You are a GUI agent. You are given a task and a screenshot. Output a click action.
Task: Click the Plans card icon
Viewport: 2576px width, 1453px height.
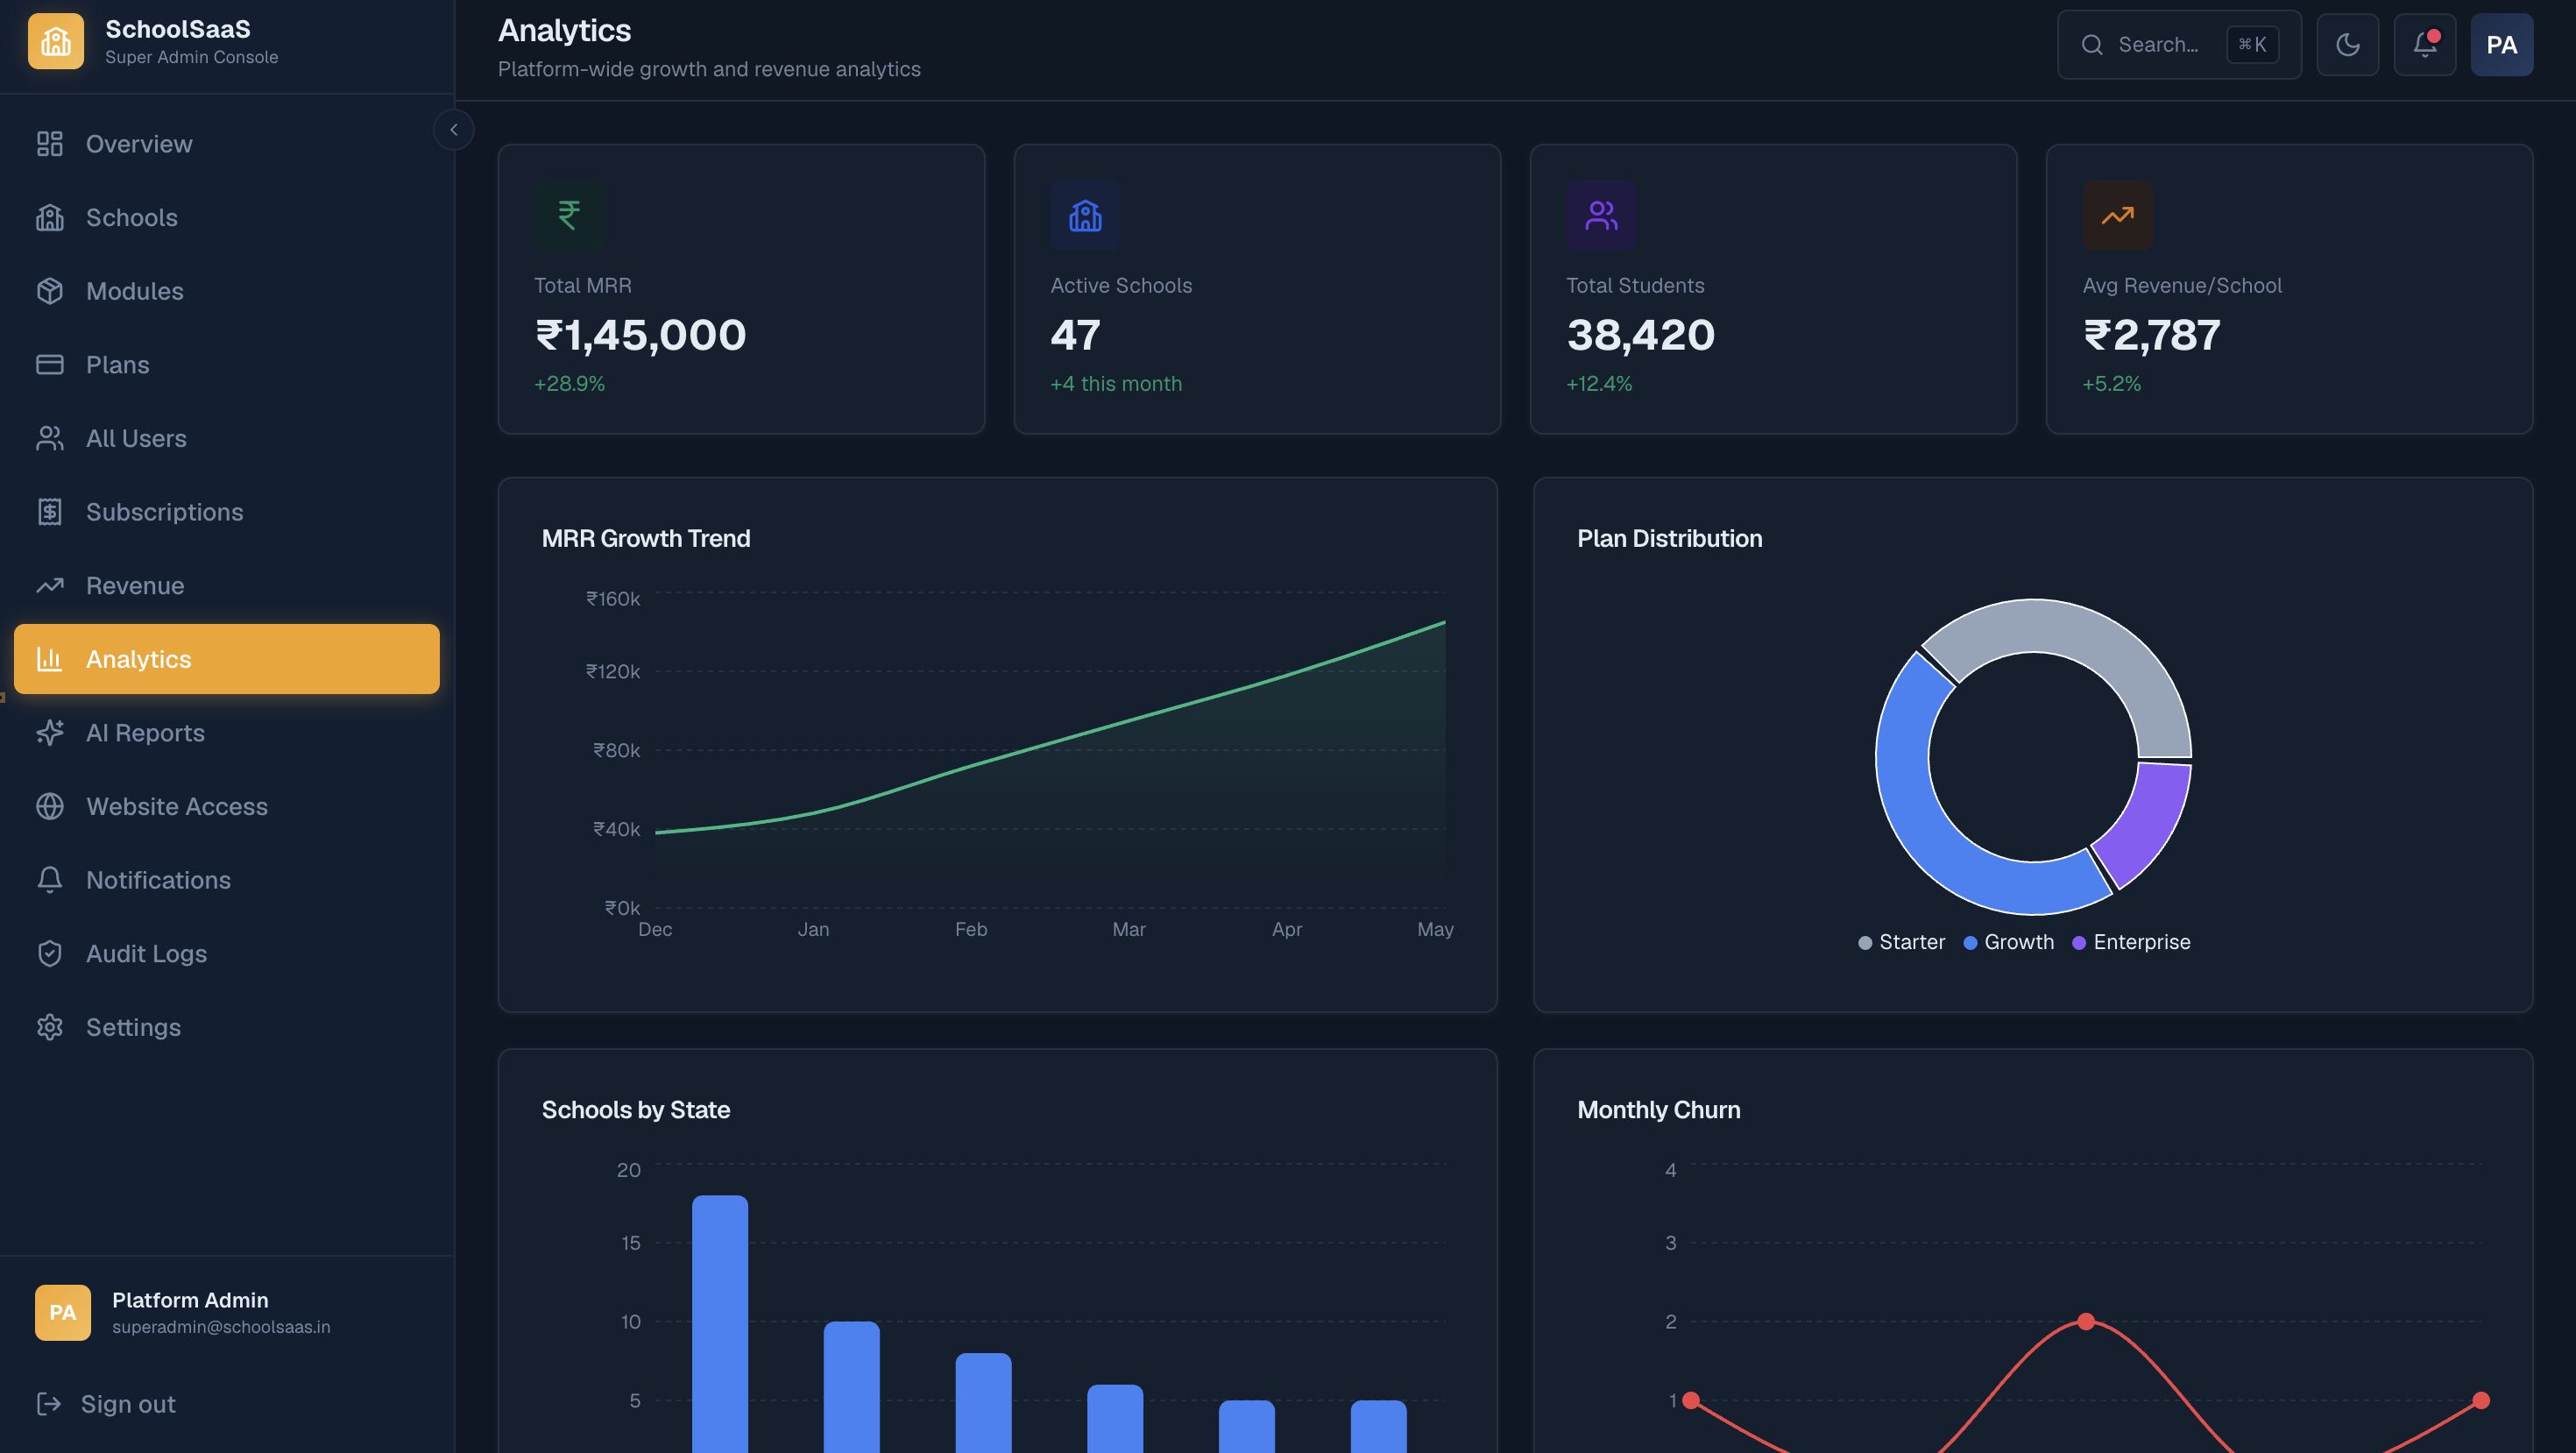click(50, 365)
